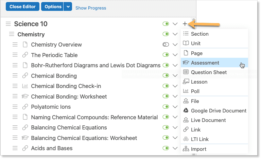Open the Acids and Bases item

pos(52,148)
